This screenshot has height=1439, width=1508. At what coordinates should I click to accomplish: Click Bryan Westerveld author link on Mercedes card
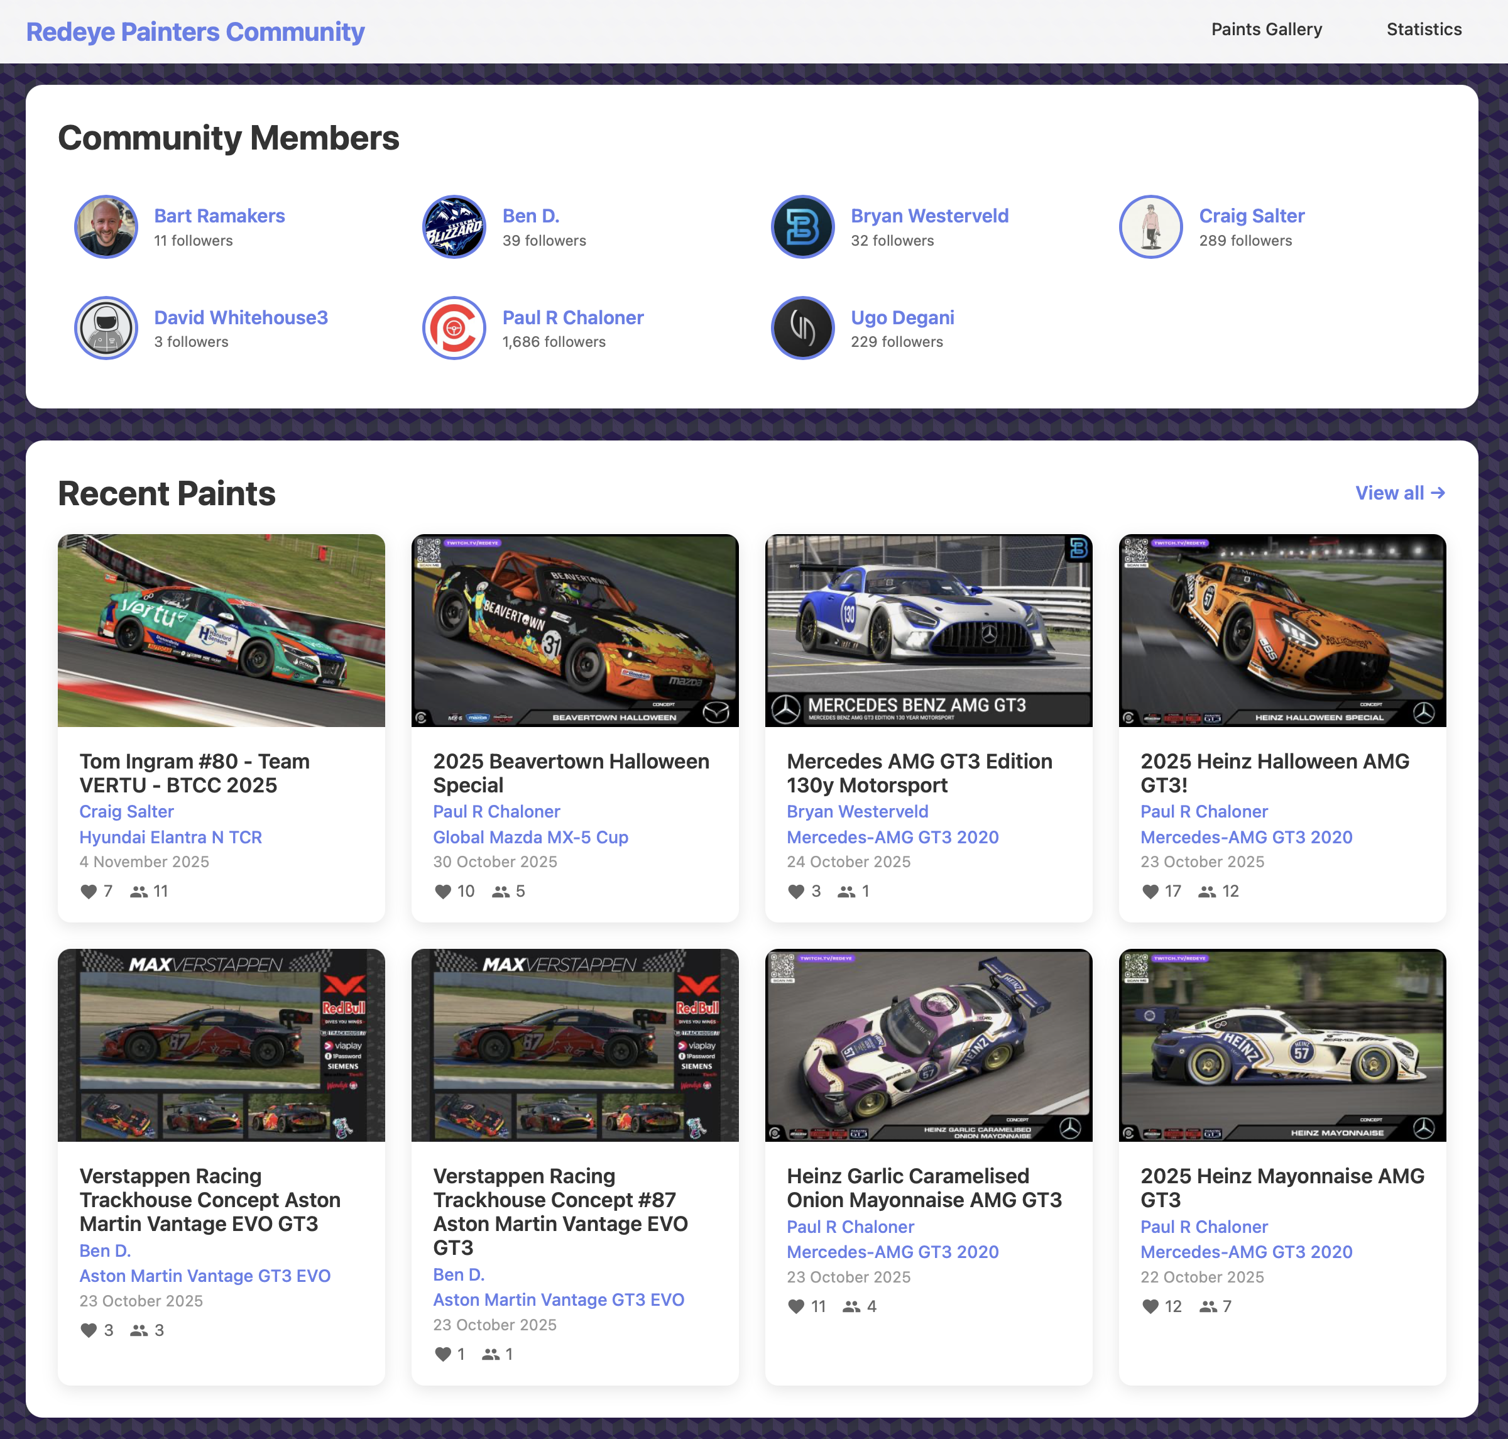coord(858,811)
